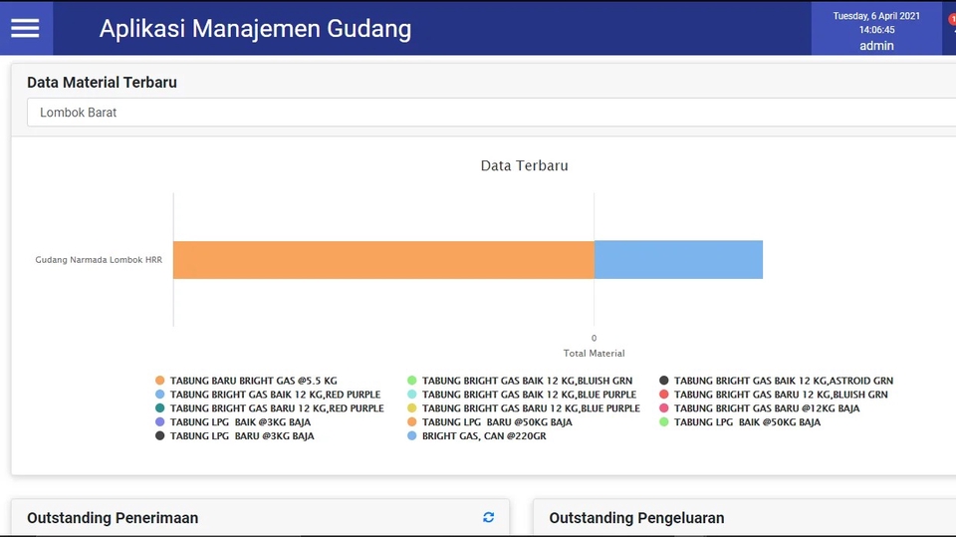Toggle TABUNG LPG BAIK @50KG BAJA legend

740,422
